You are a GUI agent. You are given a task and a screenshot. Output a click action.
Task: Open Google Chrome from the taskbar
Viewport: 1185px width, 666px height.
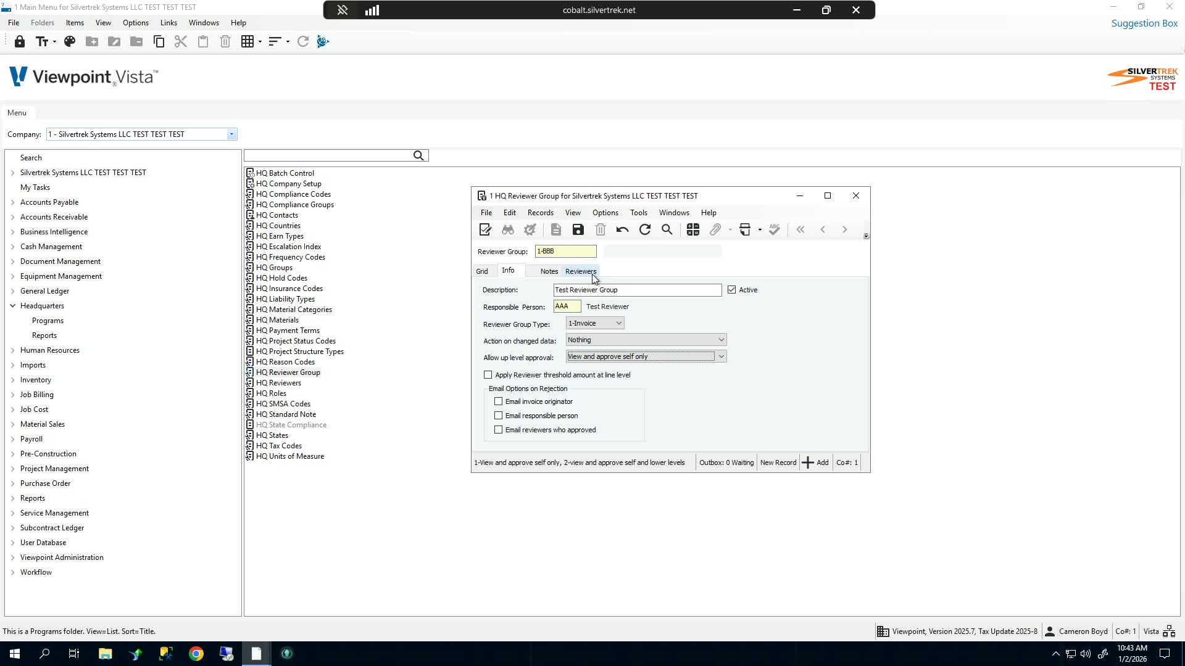point(196,654)
